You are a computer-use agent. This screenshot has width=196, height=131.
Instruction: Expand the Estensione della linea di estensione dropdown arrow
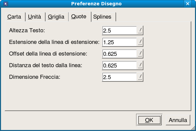point(140,42)
